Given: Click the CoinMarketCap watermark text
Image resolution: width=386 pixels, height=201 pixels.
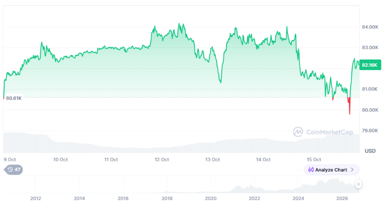Looking at the screenshot, I should pos(329,132).
